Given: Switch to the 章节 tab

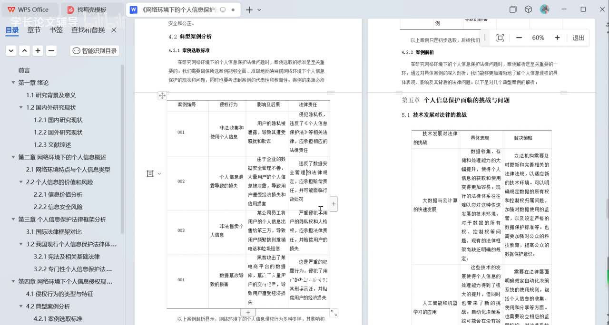Looking at the screenshot, I should 34,30.
